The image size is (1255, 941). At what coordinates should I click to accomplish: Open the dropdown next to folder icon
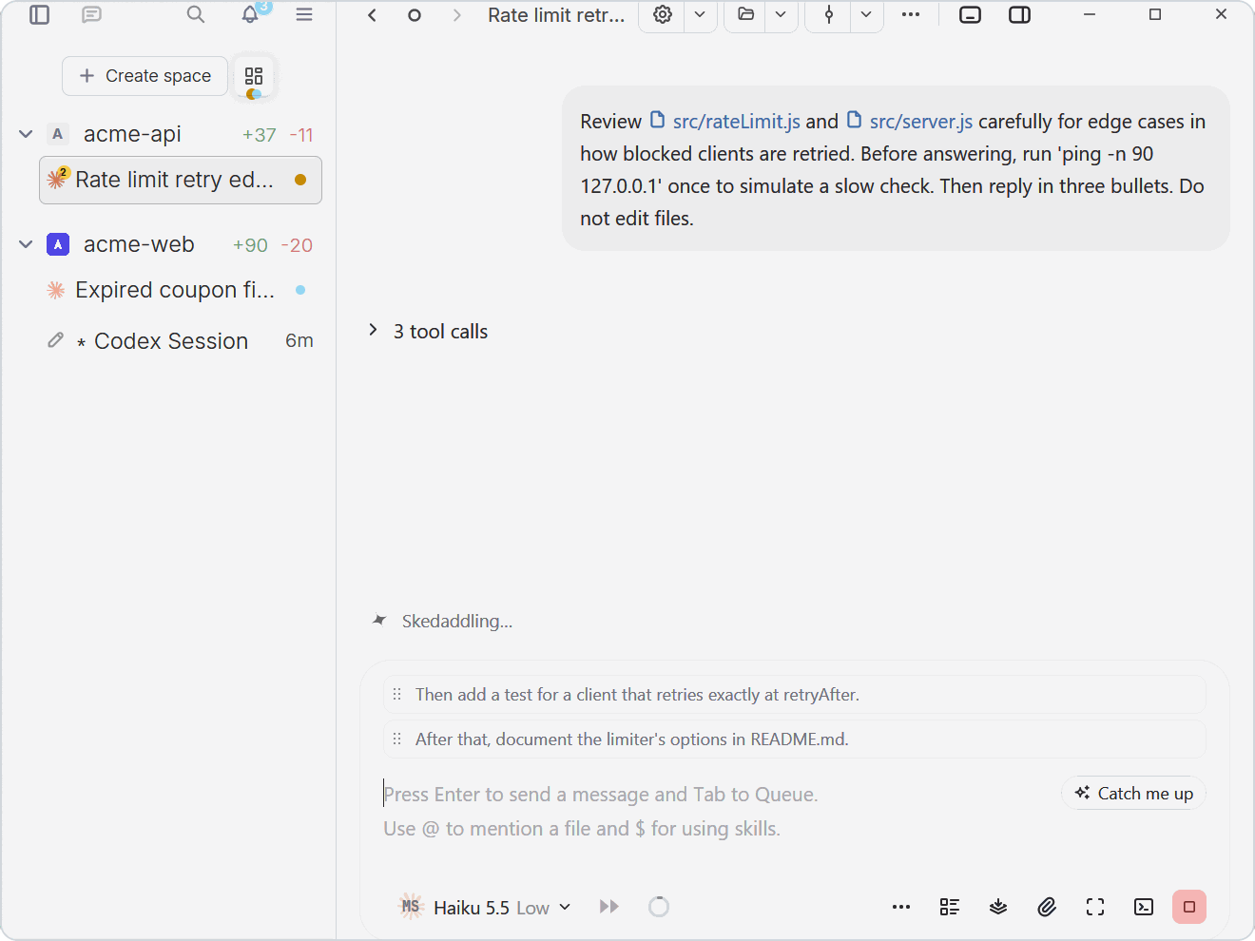click(x=781, y=15)
